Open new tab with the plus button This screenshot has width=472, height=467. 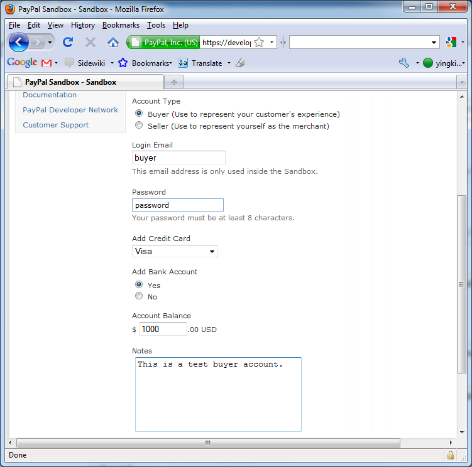tap(173, 82)
